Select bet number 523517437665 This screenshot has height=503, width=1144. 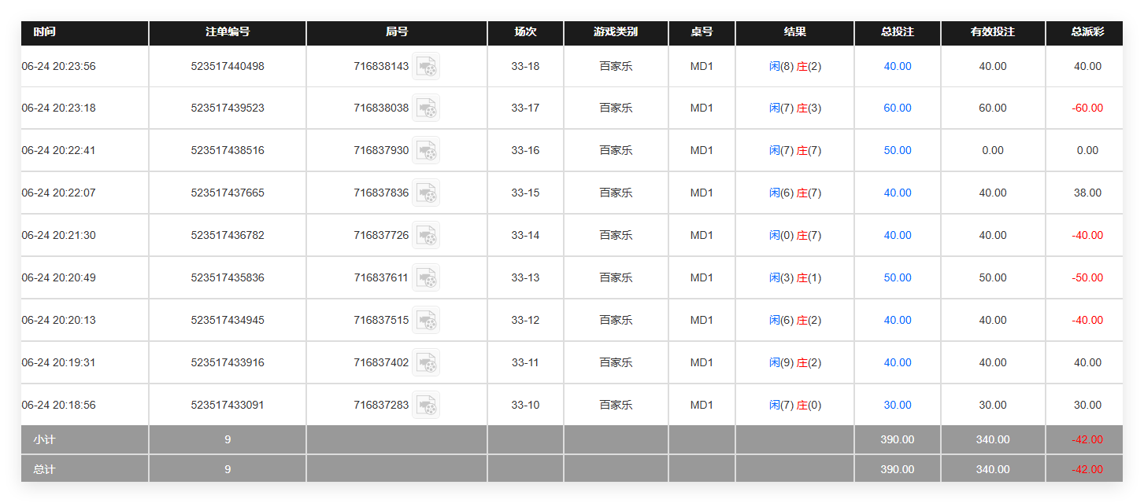tap(228, 193)
